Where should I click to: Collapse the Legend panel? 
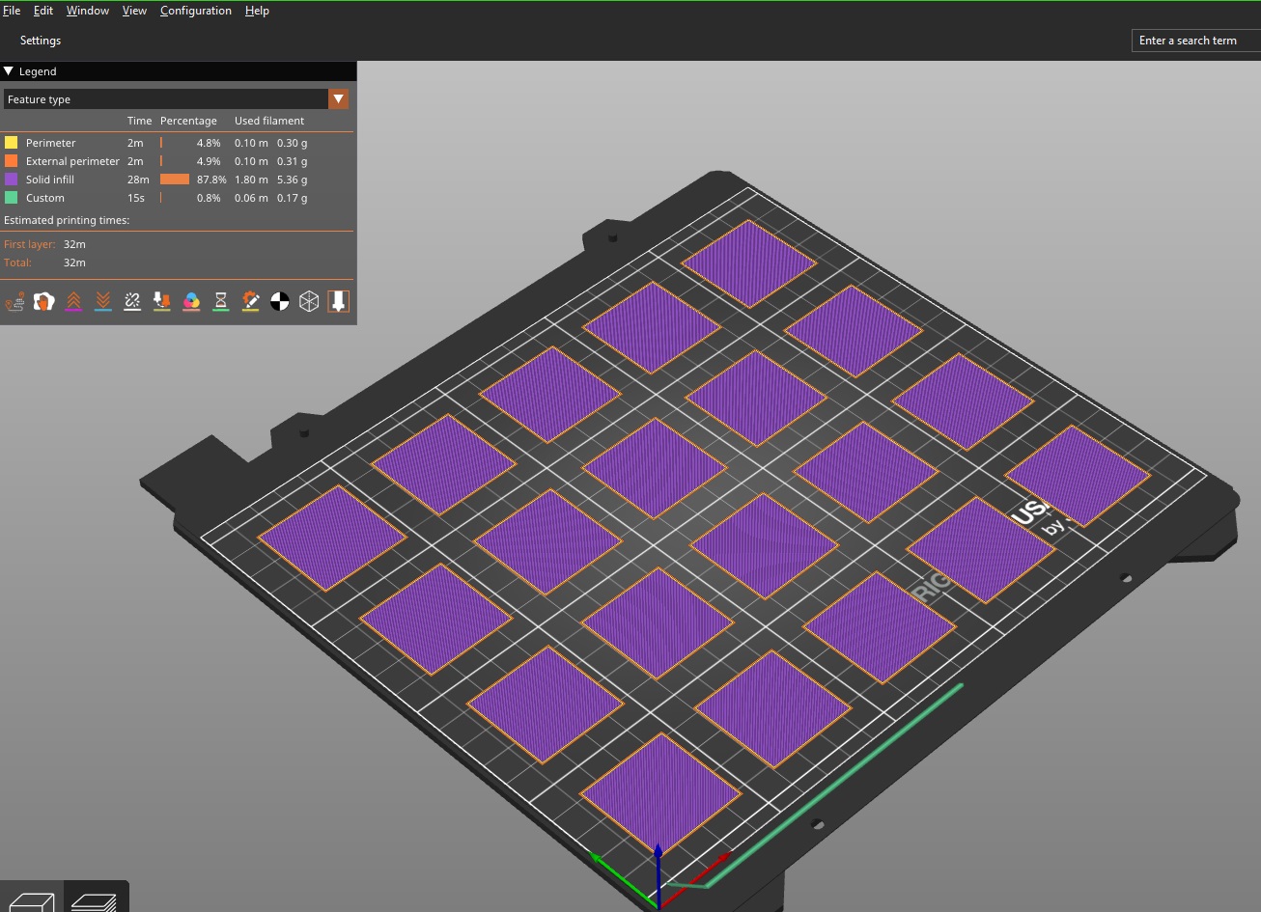pos(9,70)
